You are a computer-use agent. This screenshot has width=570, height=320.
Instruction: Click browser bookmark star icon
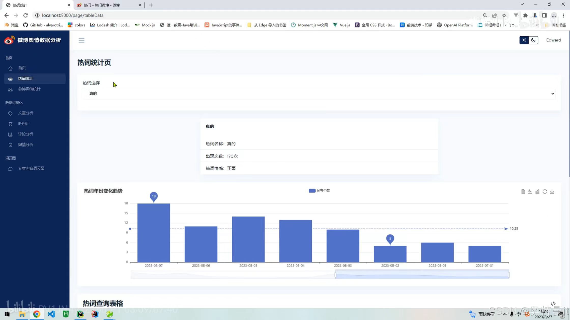click(x=504, y=15)
